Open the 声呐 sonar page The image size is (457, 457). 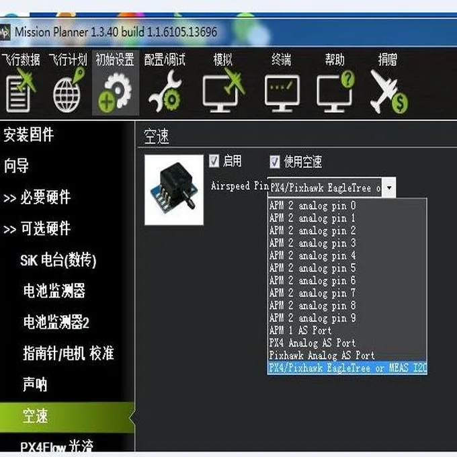point(35,384)
